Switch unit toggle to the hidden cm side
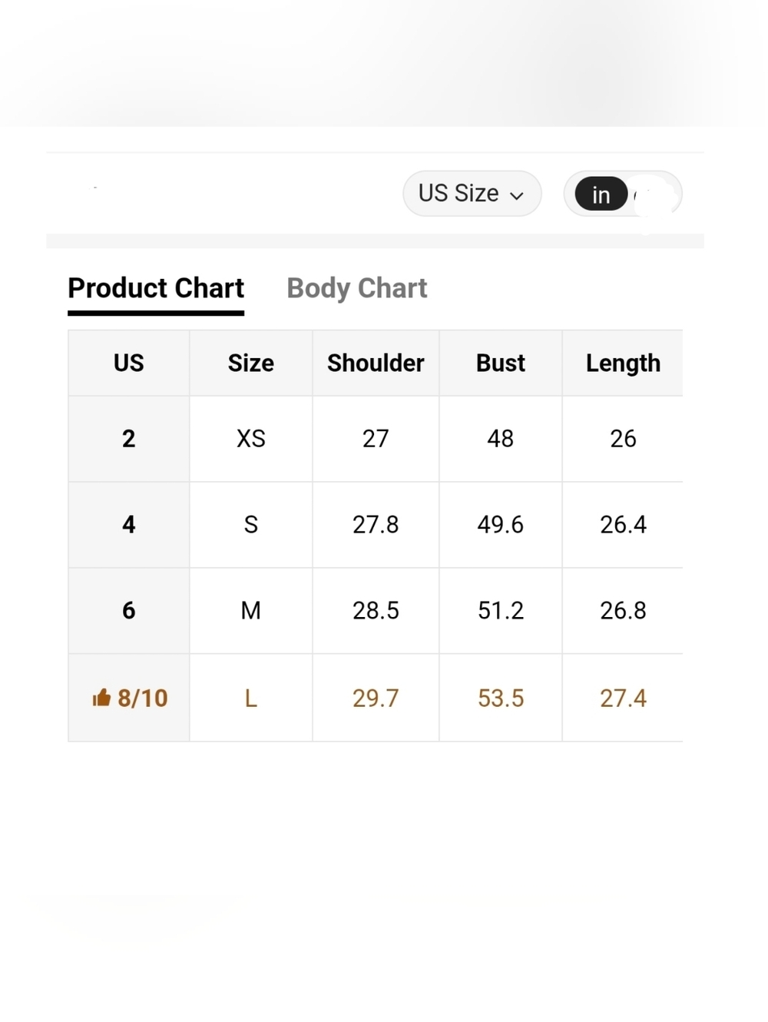 tap(654, 194)
